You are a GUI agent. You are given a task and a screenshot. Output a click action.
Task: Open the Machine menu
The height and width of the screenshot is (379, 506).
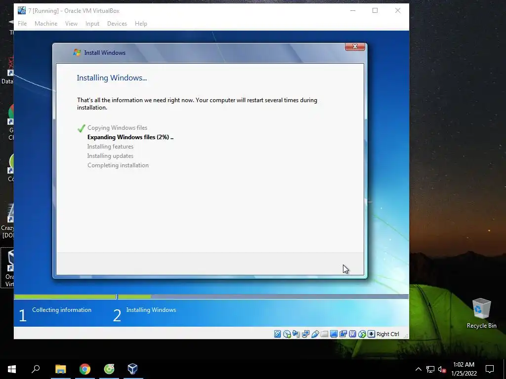(46, 24)
